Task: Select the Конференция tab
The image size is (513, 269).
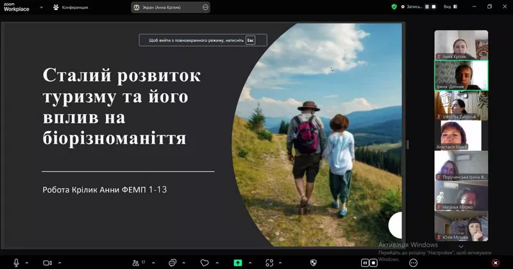Action: (x=71, y=7)
